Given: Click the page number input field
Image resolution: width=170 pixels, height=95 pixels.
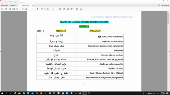Looking at the screenshot, I should [30, 9].
